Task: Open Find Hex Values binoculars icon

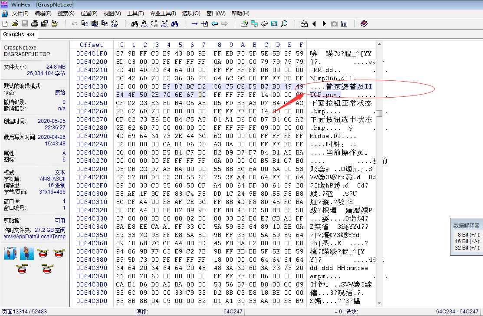Action: point(145,24)
